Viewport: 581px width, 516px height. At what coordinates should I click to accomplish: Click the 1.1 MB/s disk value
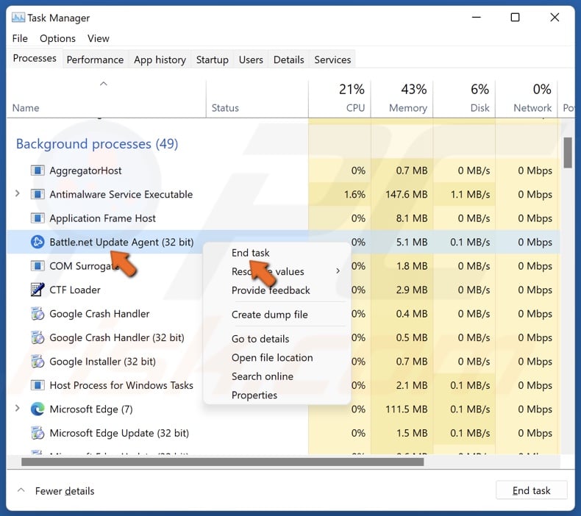point(470,195)
